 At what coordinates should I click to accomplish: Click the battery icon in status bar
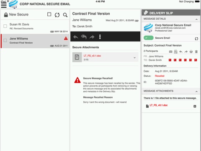(197, 2)
